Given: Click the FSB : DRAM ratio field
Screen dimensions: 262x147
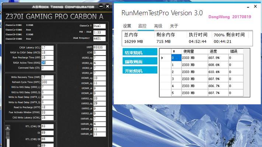Looking at the screenshot, I should coord(99,32).
